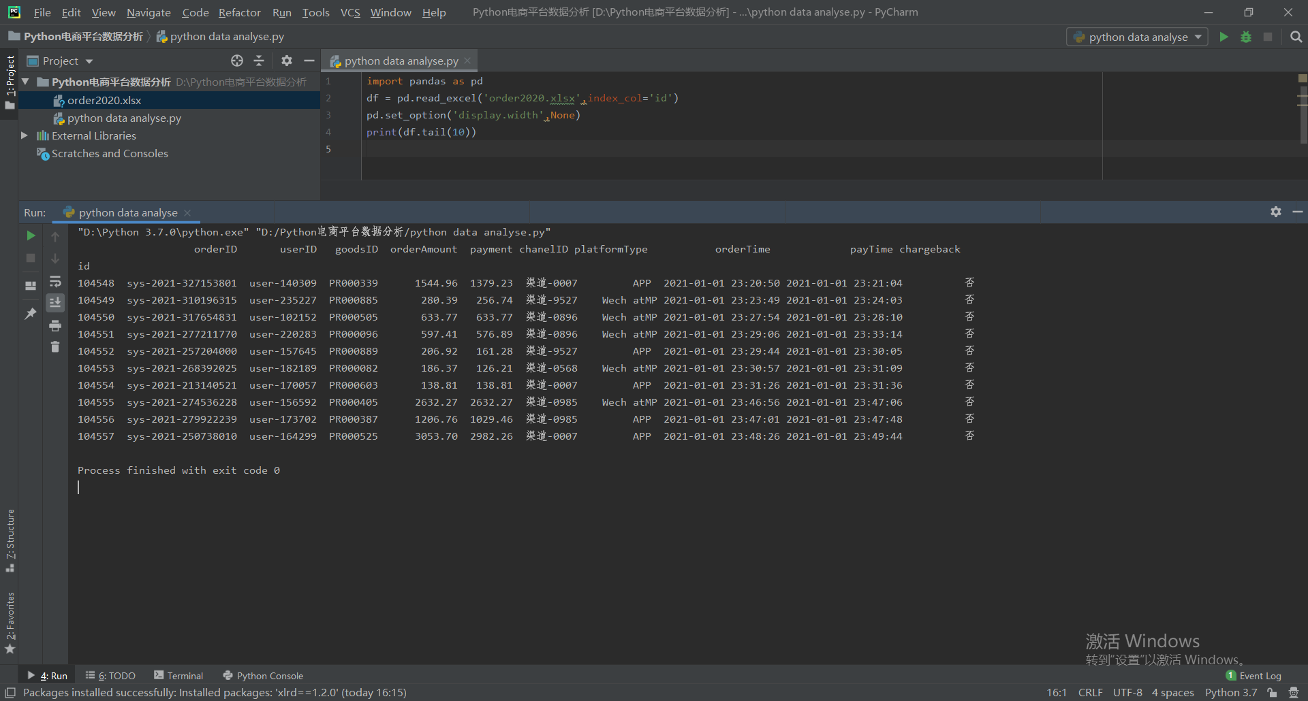Select order2020.xlsx in project tree
This screenshot has height=701, width=1308.
click(104, 100)
